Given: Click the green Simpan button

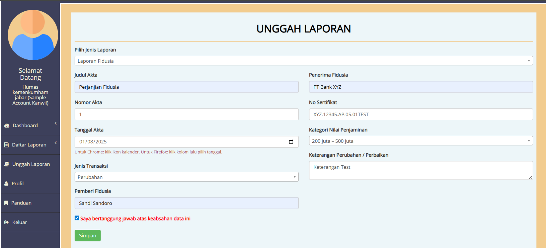Looking at the screenshot, I should (x=88, y=235).
